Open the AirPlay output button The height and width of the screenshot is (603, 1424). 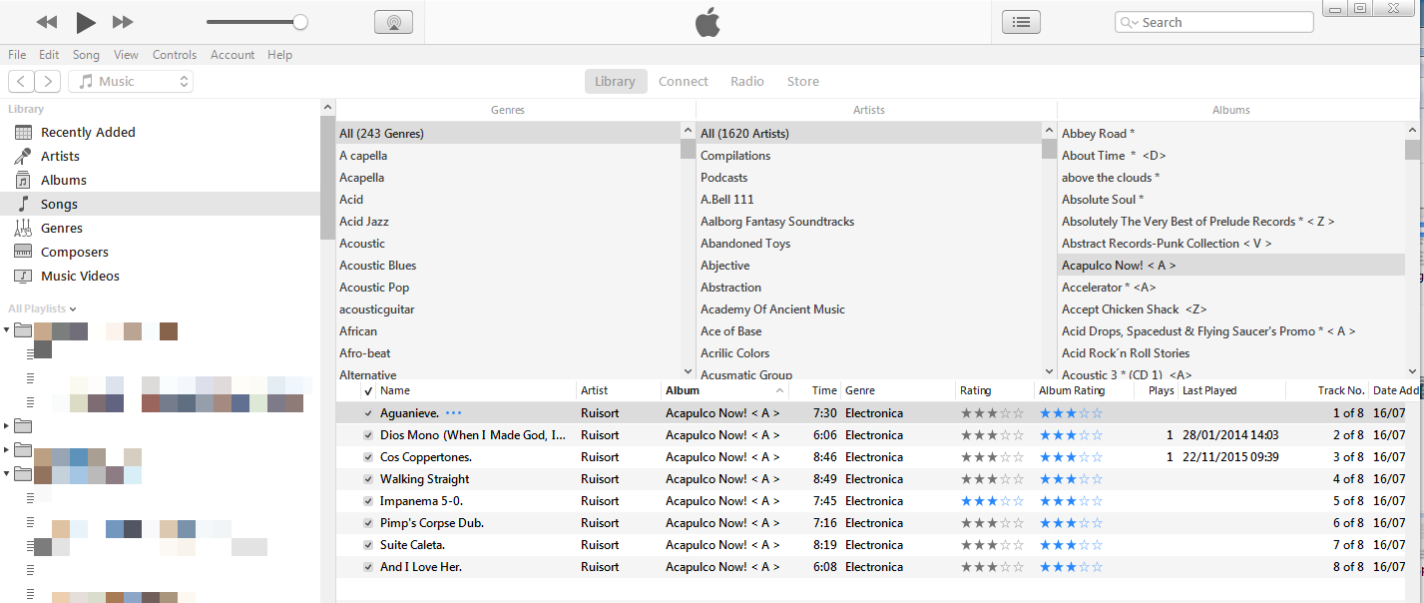click(393, 22)
